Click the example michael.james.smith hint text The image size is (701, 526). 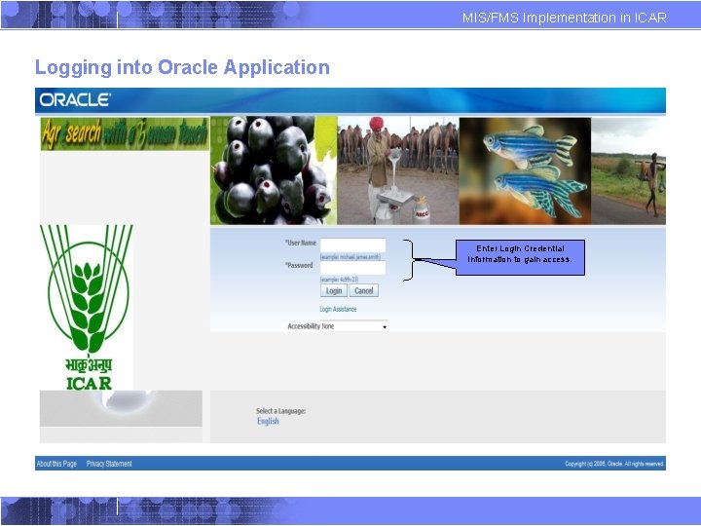[x=350, y=257]
